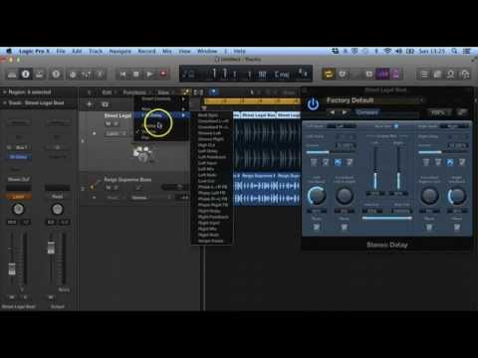
Task: Click previous preset arrow in plugin header
Action: click(332, 112)
